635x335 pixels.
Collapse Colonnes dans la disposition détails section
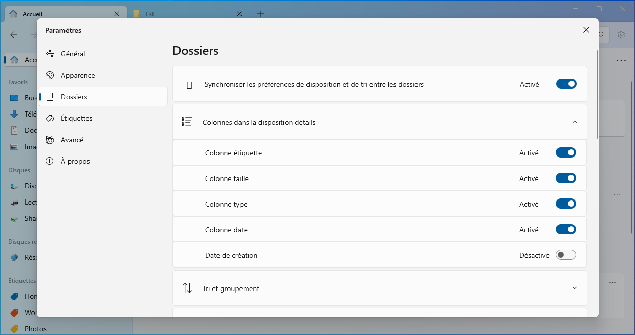click(x=574, y=122)
